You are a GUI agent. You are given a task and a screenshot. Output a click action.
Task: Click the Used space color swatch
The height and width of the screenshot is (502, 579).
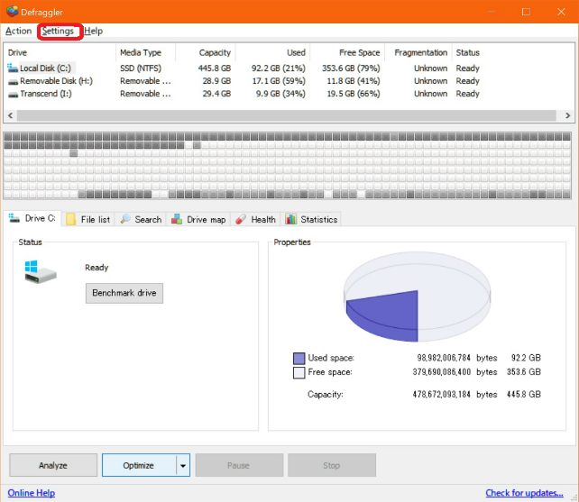click(x=299, y=358)
